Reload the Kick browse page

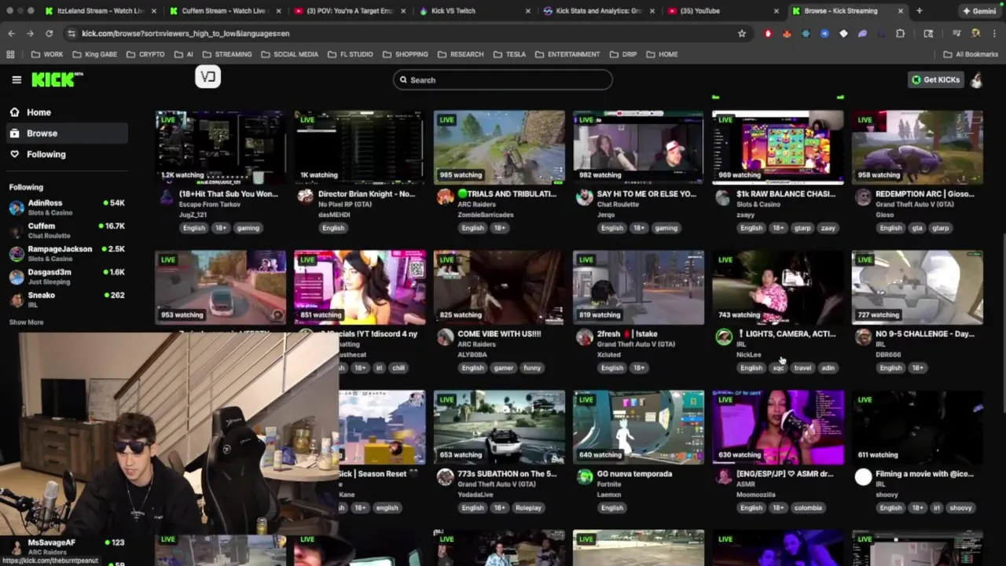[x=49, y=34]
